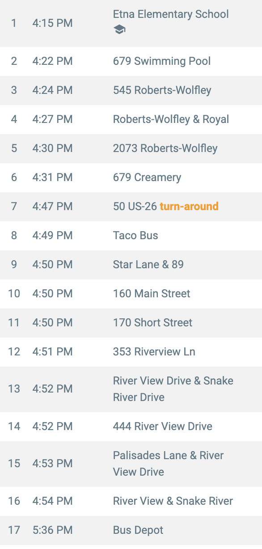Click the school graduation cap icon
Image resolution: width=262 pixels, height=549 pixels.
(x=119, y=30)
